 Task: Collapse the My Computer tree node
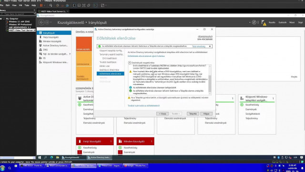point(1,19)
